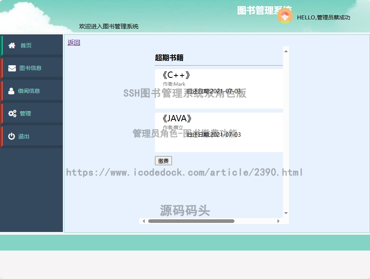Image resolution: width=370 pixels, height=279 pixels.
Task: Click the power icon beside 退出
Action: tap(11, 136)
